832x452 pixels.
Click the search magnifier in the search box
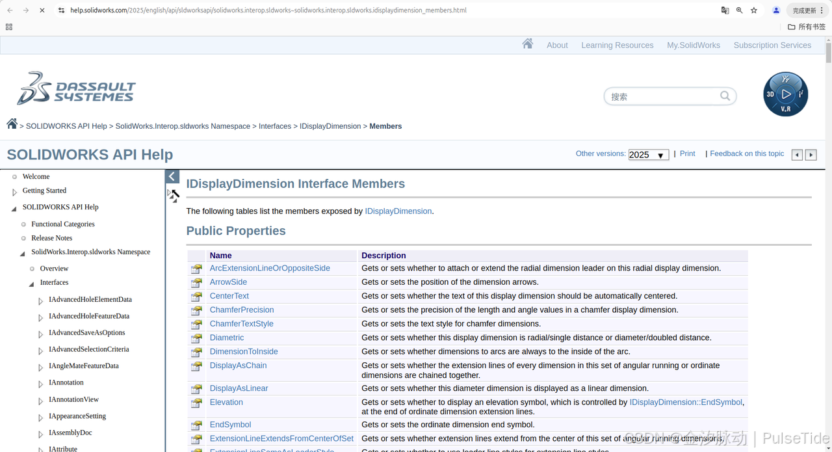725,96
